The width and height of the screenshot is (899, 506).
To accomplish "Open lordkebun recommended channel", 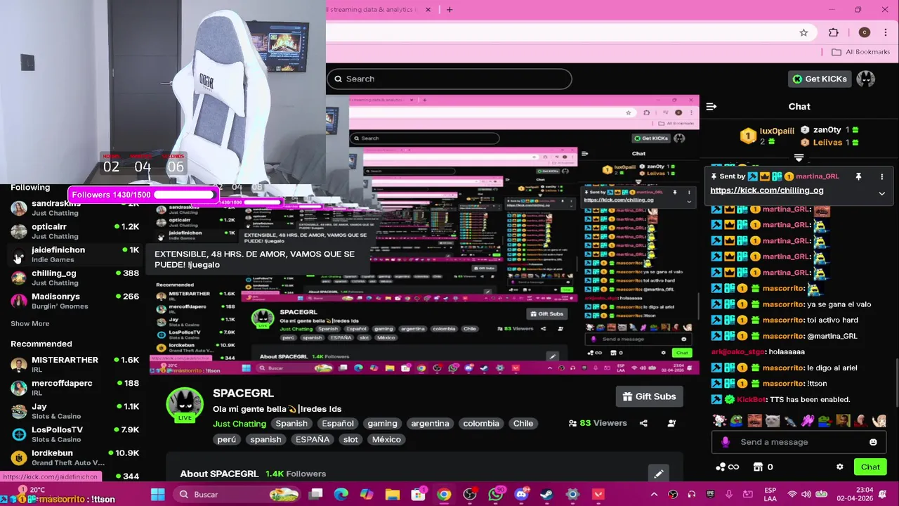I will click(74, 458).
